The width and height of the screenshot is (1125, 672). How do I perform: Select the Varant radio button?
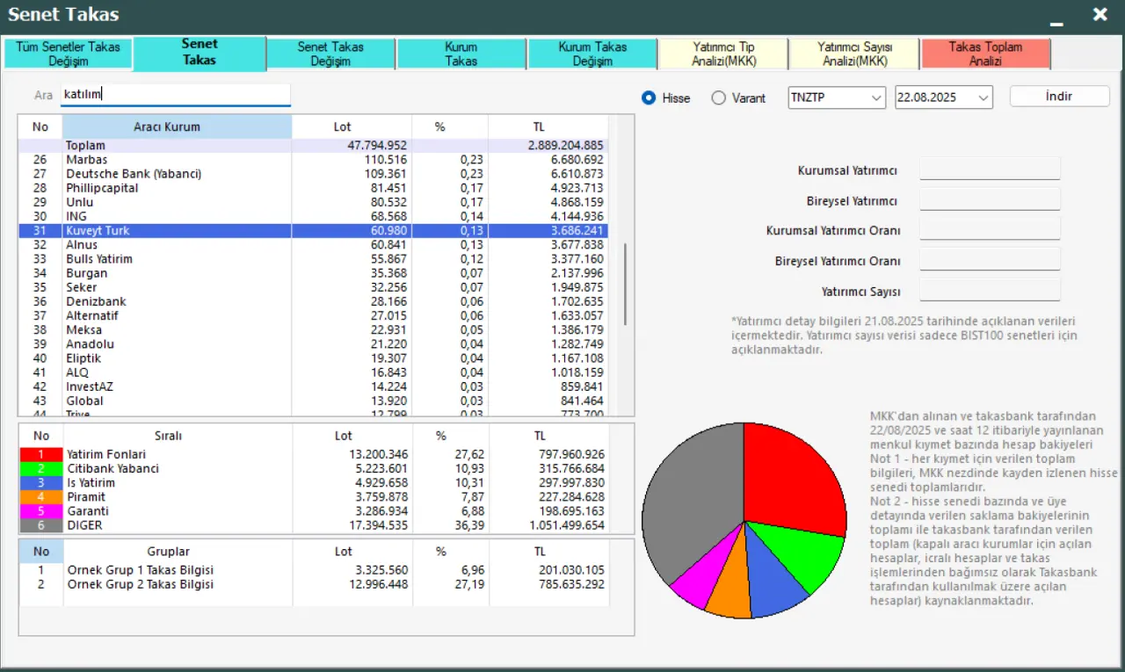(x=718, y=98)
